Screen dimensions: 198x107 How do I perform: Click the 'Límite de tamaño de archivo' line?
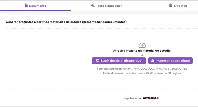click(x=142, y=73)
